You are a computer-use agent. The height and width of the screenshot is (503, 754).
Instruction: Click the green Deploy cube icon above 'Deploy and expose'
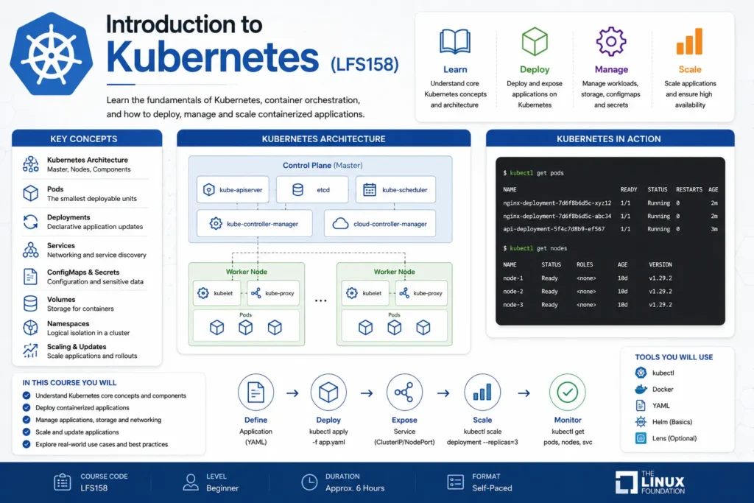(535, 41)
